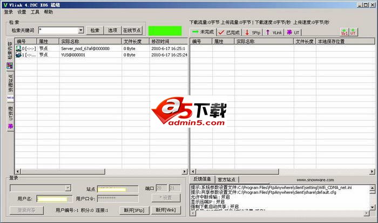Switch to the UT tab

(x=293, y=32)
